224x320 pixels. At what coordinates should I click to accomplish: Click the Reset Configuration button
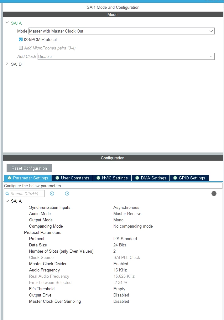coord(29,168)
